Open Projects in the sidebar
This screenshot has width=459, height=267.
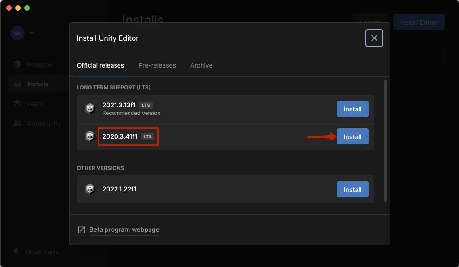39,64
